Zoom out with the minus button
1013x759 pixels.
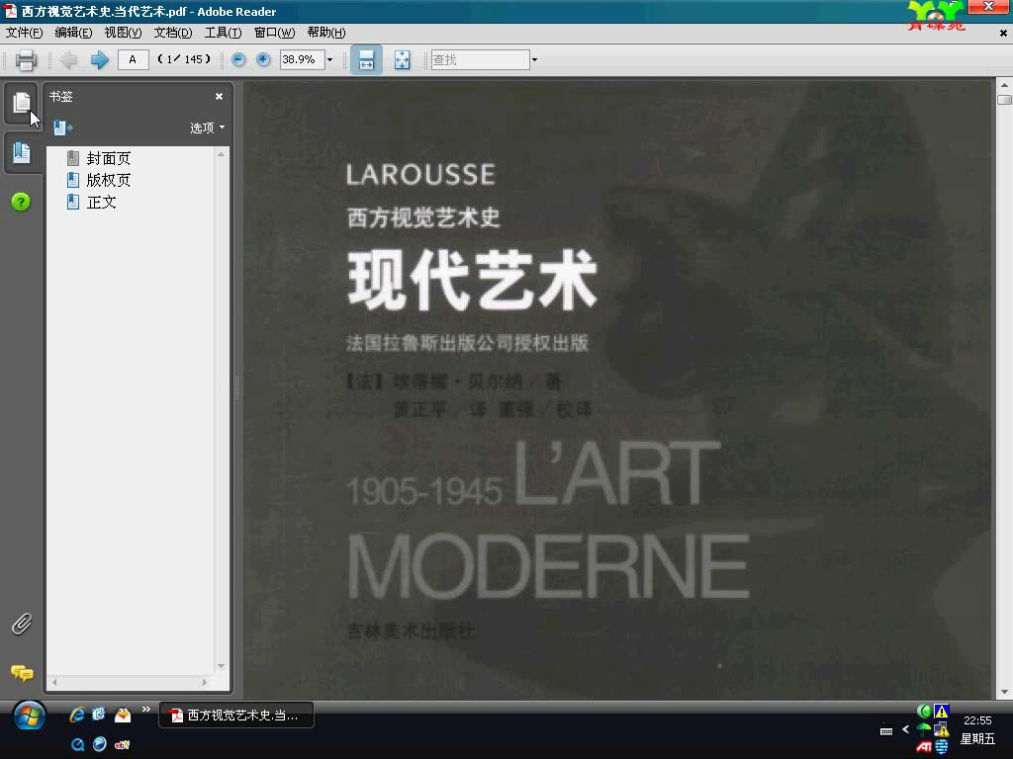tap(238, 59)
